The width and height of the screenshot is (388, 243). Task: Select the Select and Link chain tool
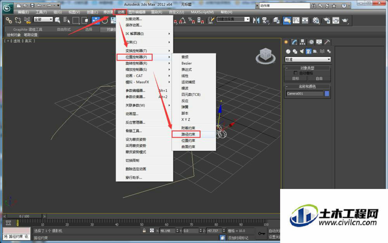tap(9, 20)
